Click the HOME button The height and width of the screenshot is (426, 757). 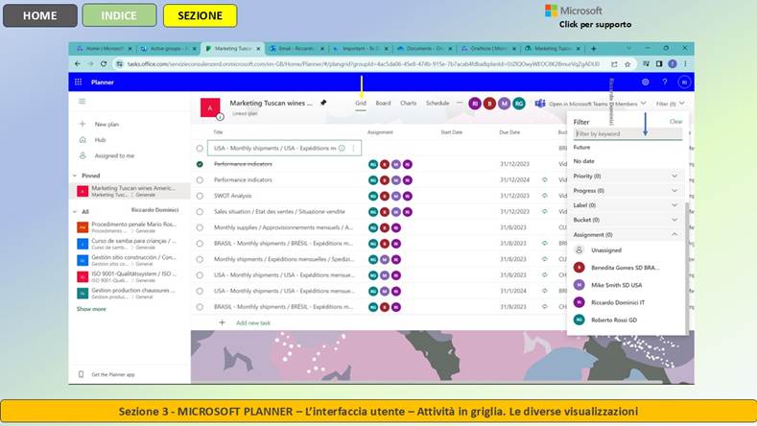pyautogui.click(x=40, y=15)
